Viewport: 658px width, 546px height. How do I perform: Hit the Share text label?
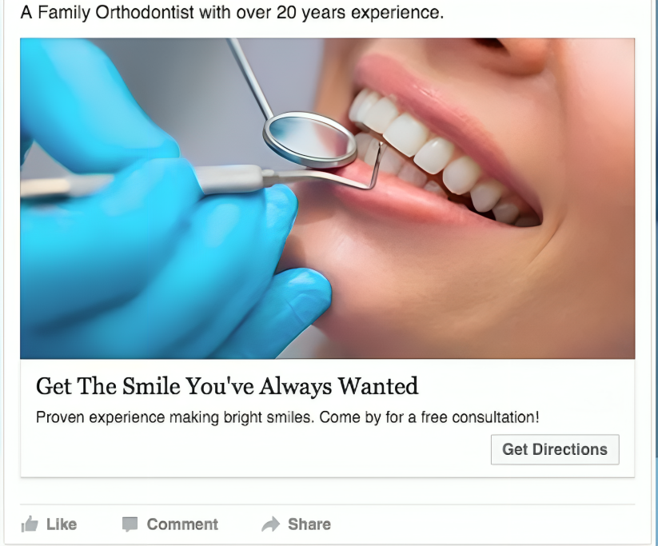(x=309, y=524)
